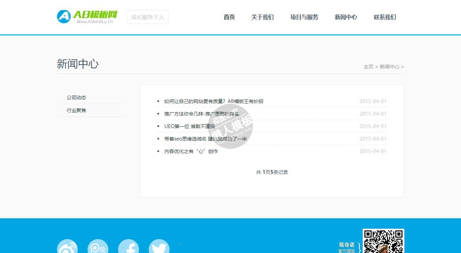461x253 pixels.
Task: Click the WeChat QR code image
Action: point(384,241)
